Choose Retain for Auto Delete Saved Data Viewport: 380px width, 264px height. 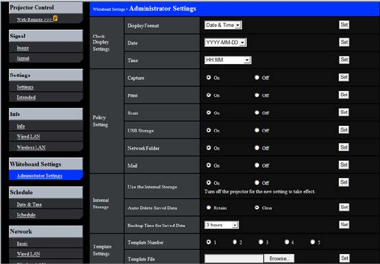tap(209, 208)
